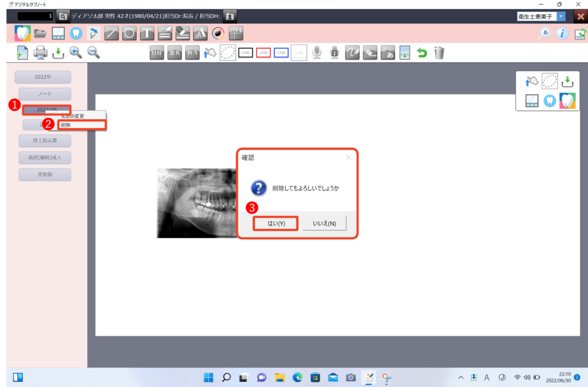Open the color wheel picker icon

coord(218,33)
